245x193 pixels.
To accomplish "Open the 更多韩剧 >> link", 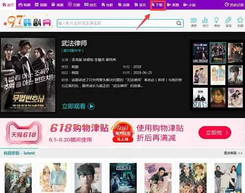I will pos(233,153).
